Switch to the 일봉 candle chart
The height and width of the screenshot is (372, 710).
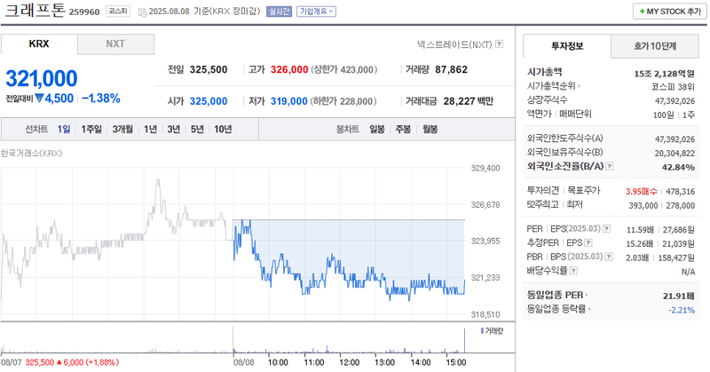(376, 129)
